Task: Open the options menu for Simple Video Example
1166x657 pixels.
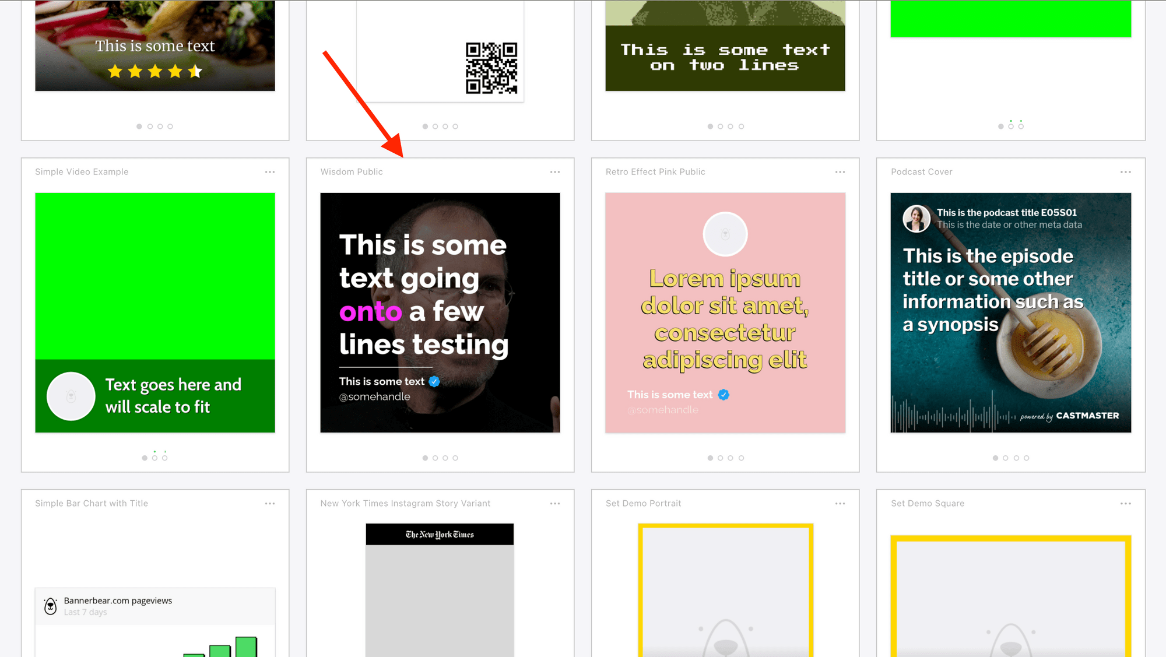Action: click(269, 172)
